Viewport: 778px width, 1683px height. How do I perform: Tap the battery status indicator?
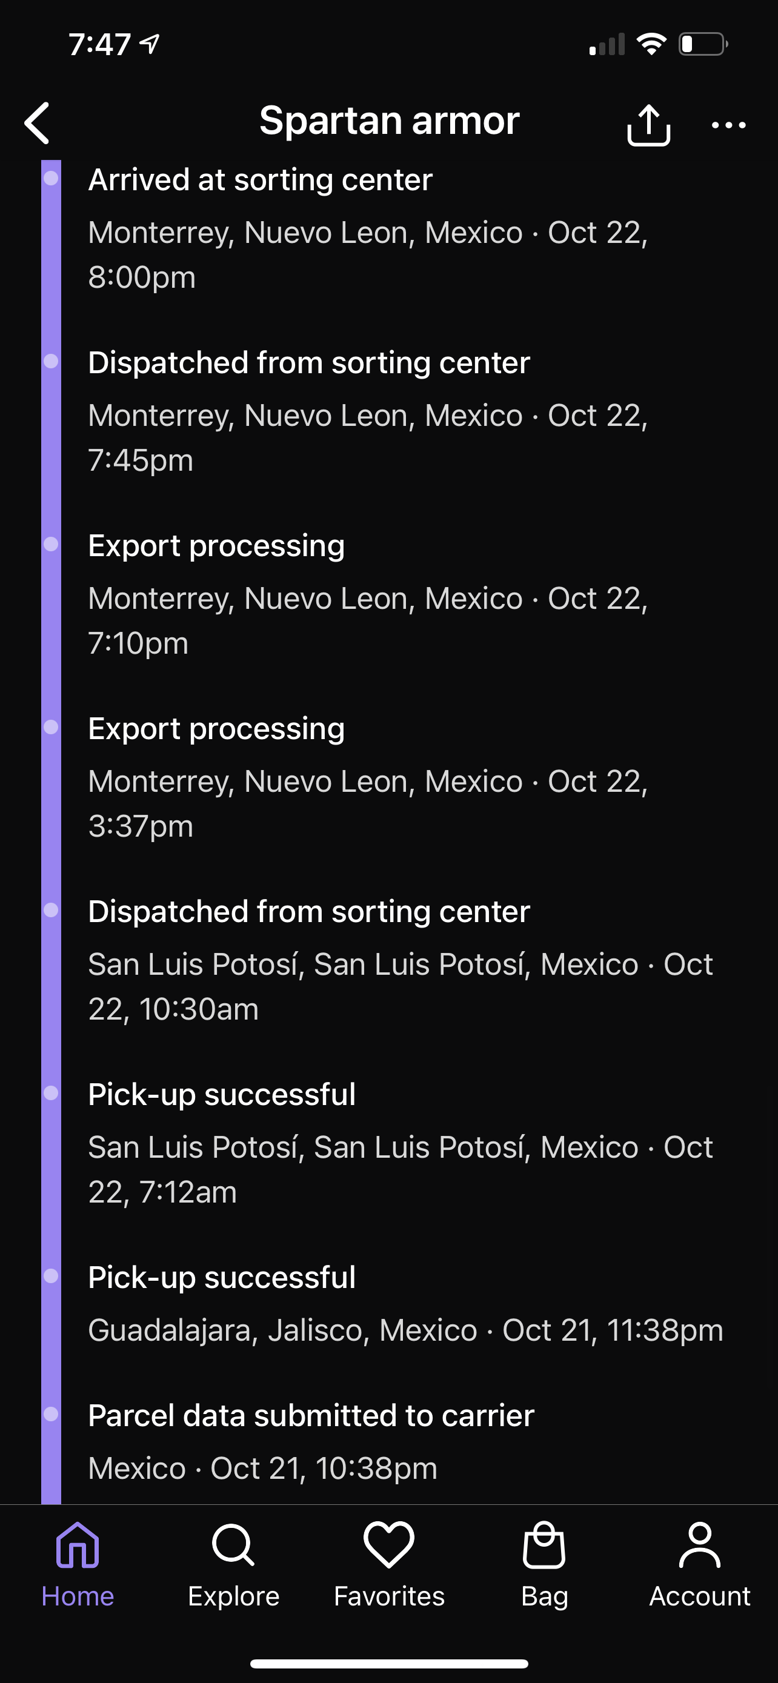(x=703, y=44)
